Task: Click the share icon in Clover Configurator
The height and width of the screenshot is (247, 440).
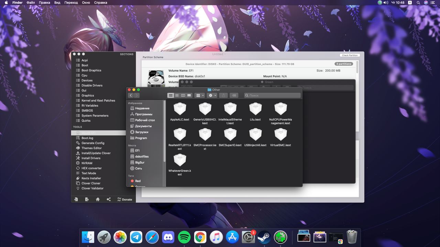Action: pos(109,199)
